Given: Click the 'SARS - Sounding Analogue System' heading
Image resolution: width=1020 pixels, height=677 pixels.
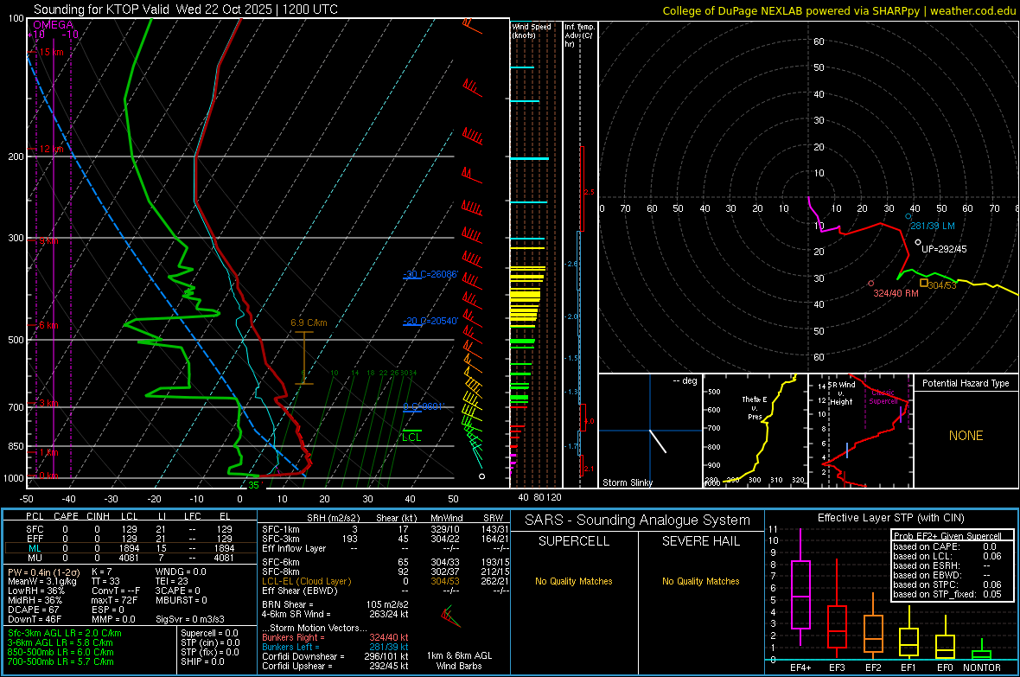Looking at the screenshot, I should click(x=638, y=521).
